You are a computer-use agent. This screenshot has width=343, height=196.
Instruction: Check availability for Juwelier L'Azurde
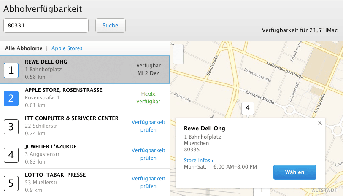click(149, 154)
